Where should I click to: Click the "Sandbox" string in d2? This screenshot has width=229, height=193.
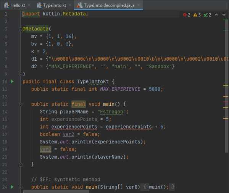159,66
